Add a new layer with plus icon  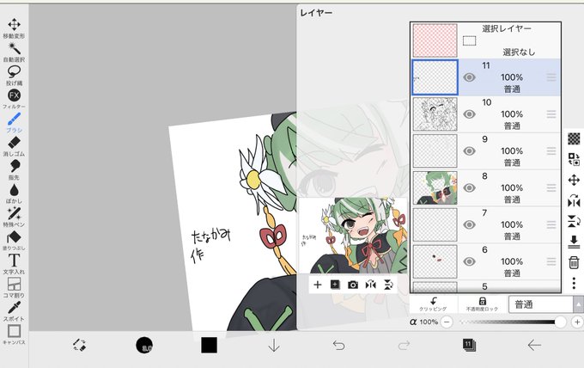tap(317, 285)
